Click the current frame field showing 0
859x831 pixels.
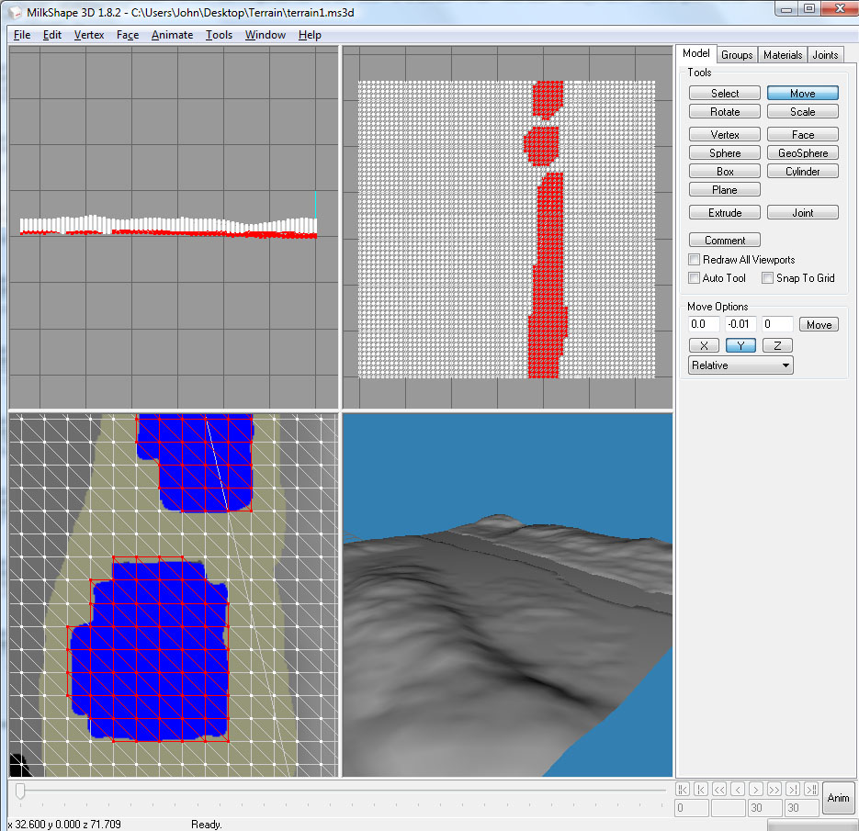[x=692, y=807]
